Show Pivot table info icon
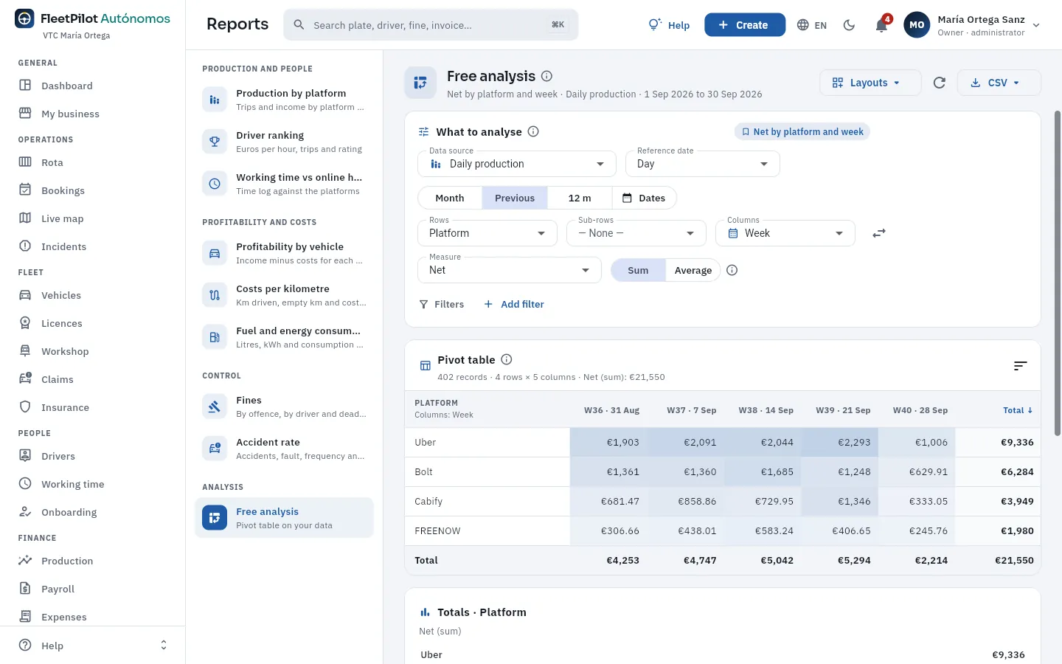Image resolution: width=1062 pixels, height=664 pixels. (507, 359)
